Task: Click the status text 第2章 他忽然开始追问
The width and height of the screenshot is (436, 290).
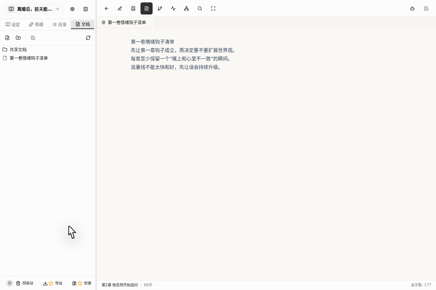Action: click(120, 285)
